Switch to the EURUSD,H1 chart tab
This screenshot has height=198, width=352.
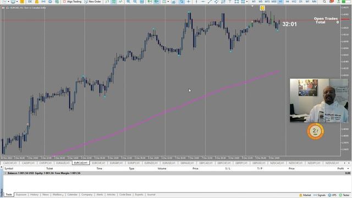pyautogui.click(x=169, y=163)
